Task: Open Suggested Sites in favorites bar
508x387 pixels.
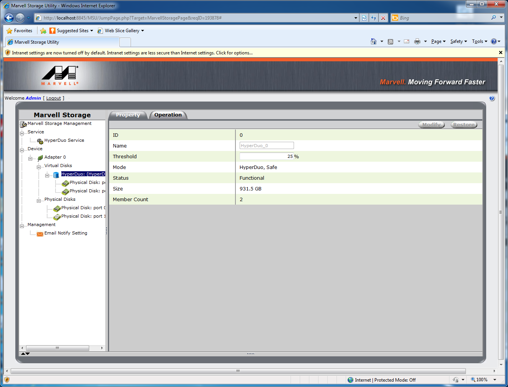Action: [x=72, y=31]
